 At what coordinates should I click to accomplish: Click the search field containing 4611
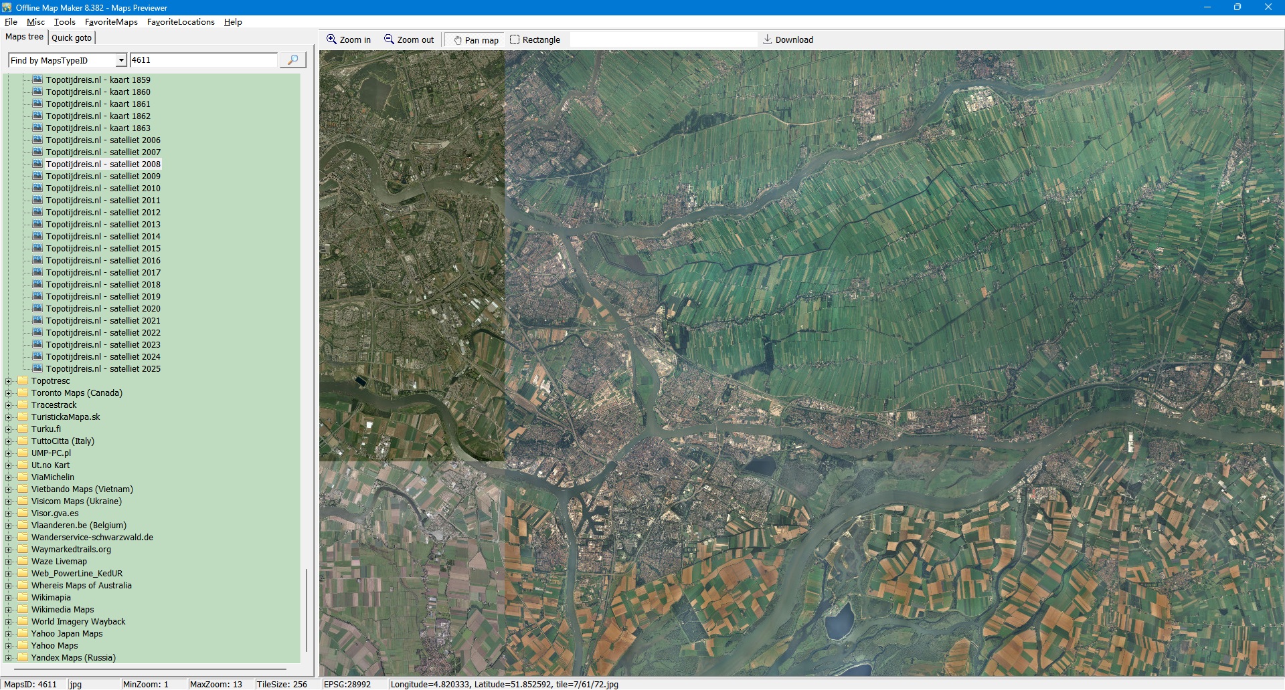click(203, 60)
